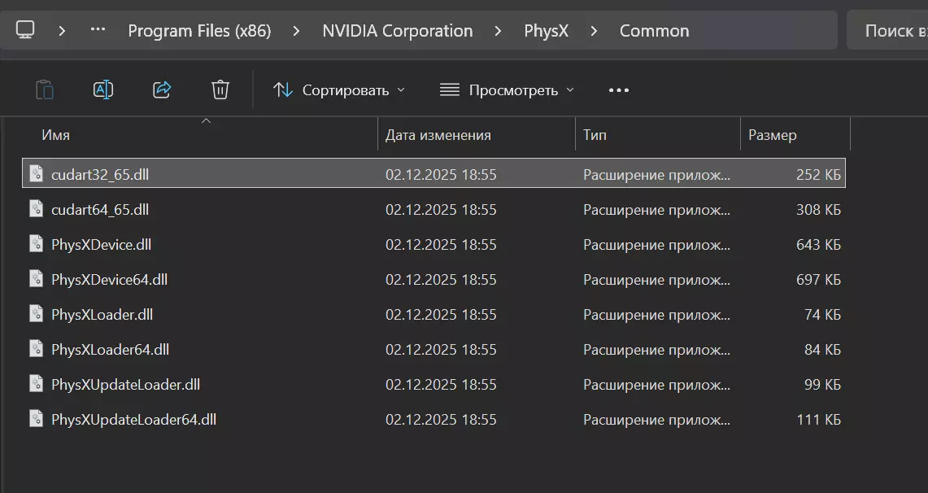This screenshot has width=928, height=493.
Task: Click the Rename icon in toolbar
Action: point(103,89)
